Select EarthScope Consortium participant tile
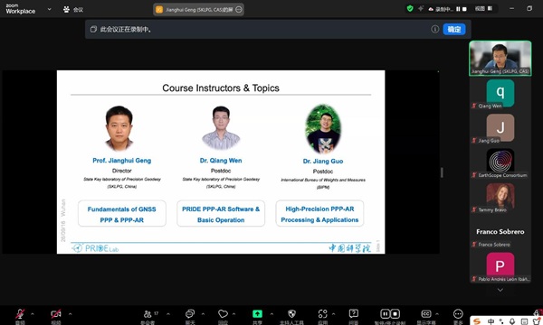Image resolution: width=543 pixels, height=325 pixels. (x=500, y=163)
